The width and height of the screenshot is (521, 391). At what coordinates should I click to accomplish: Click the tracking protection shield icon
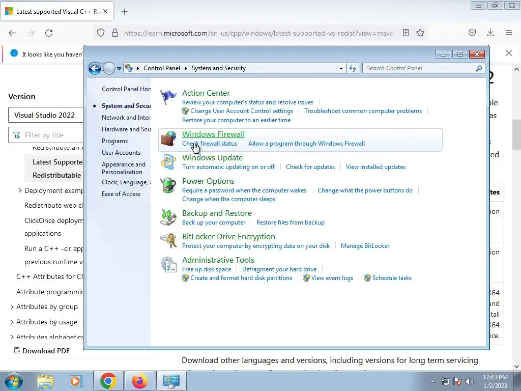[101, 33]
